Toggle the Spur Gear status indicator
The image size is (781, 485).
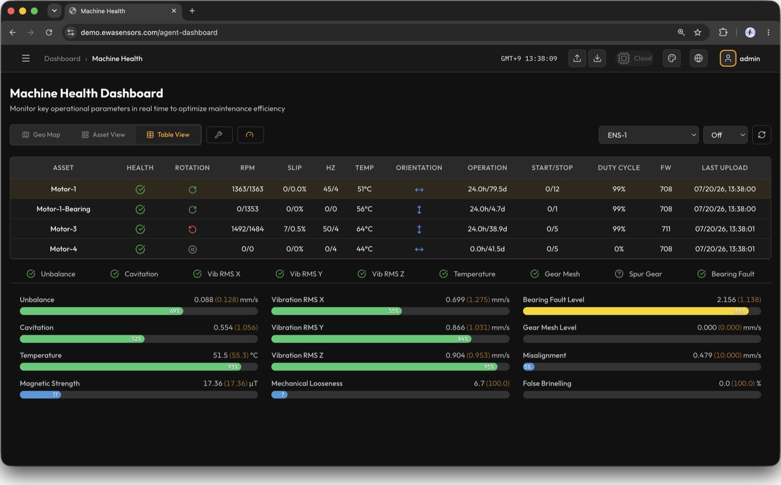click(x=638, y=274)
